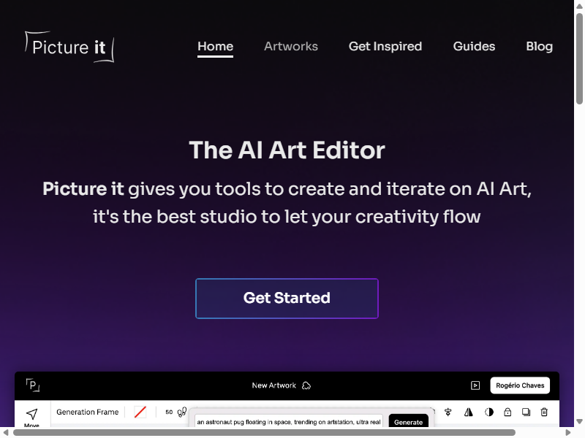Click the duplicate layer icon
The height and width of the screenshot is (438, 585).
(x=526, y=412)
